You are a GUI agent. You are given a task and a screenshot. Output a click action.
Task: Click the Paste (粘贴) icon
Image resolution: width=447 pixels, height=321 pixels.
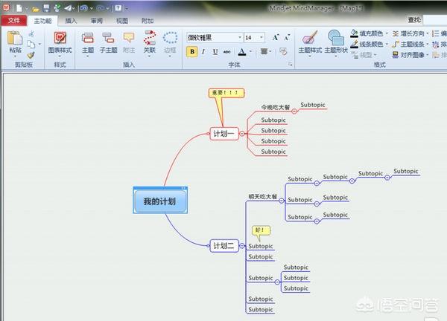pyautogui.click(x=15, y=42)
